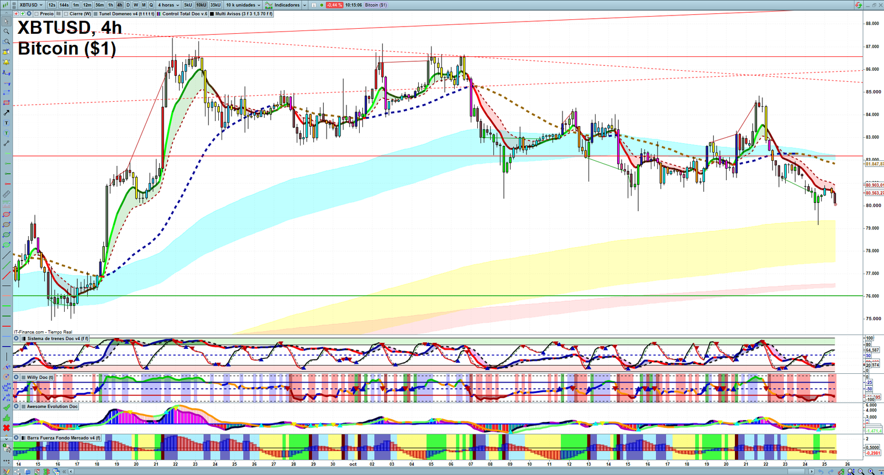Select the red rectangle drawing tool
Screen dimensions: 884x475
(6, 103)
